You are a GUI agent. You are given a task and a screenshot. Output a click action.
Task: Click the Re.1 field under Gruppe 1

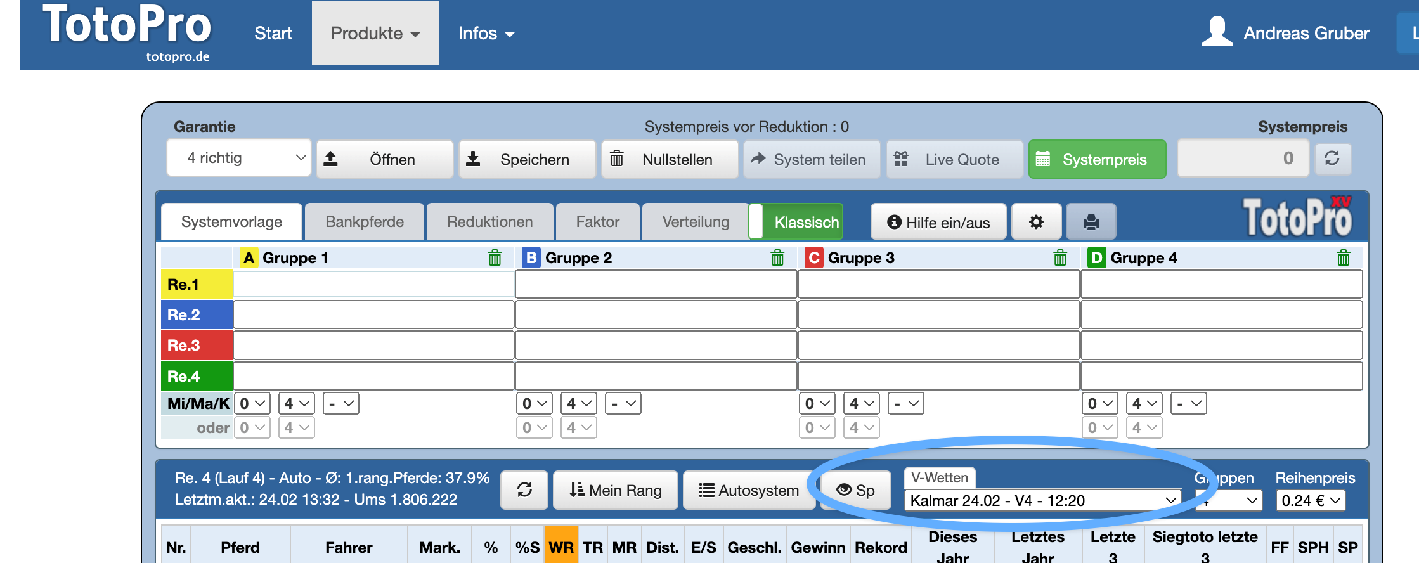click(x=373, y=285)
